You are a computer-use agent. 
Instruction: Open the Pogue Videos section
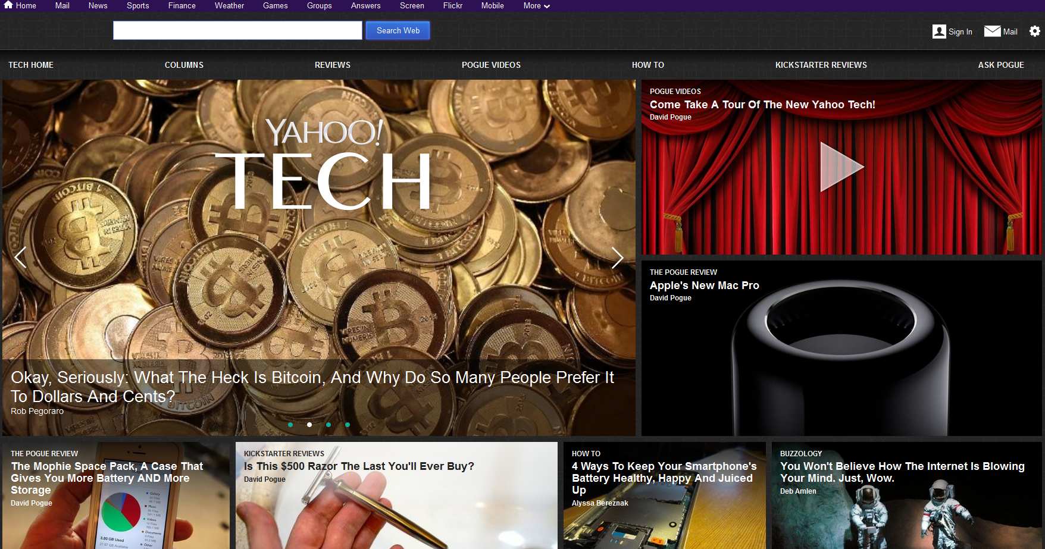coord(491,65)
